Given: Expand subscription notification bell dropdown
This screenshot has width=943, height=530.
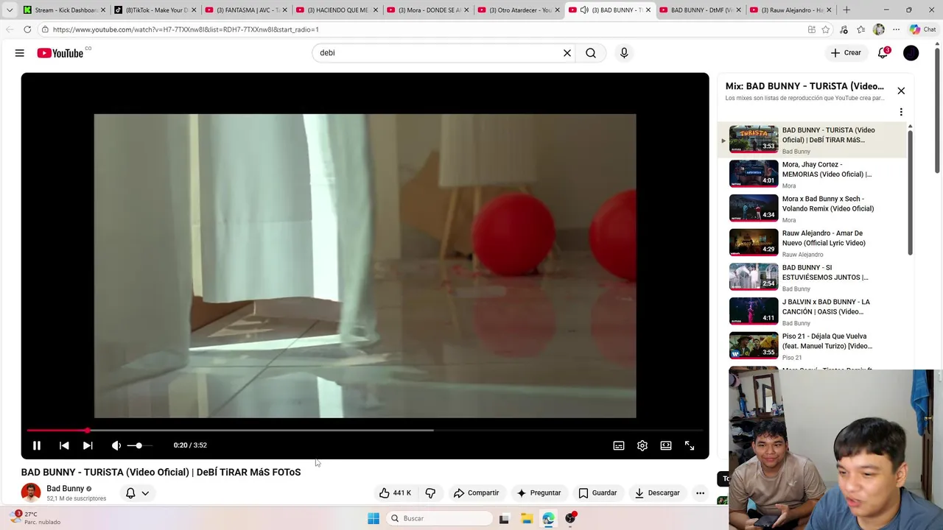Looking at the screenshot, I should pos(137,493).
